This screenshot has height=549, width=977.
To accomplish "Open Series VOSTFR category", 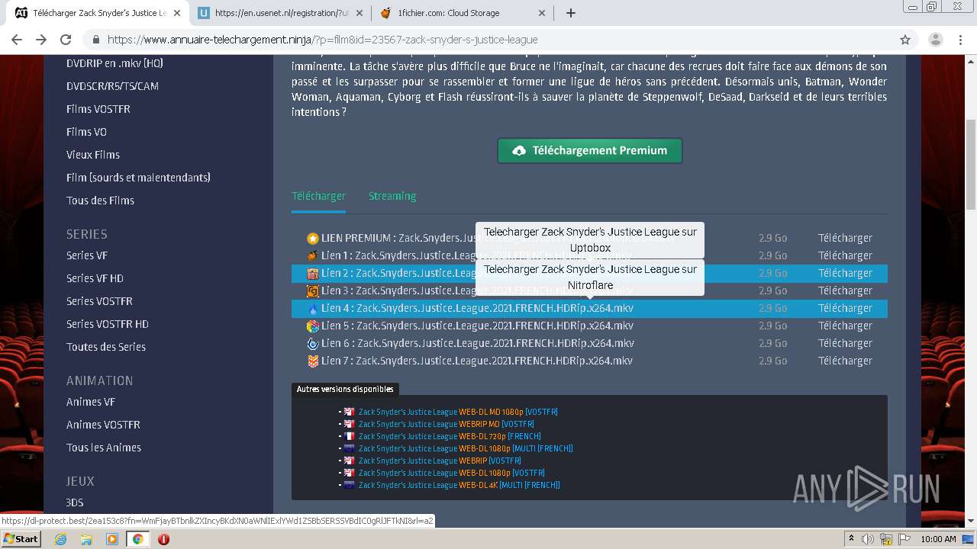I will (99, 301).
